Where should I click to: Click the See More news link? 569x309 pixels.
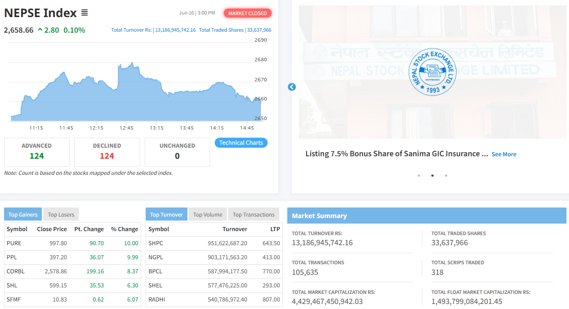coord(504,154)
